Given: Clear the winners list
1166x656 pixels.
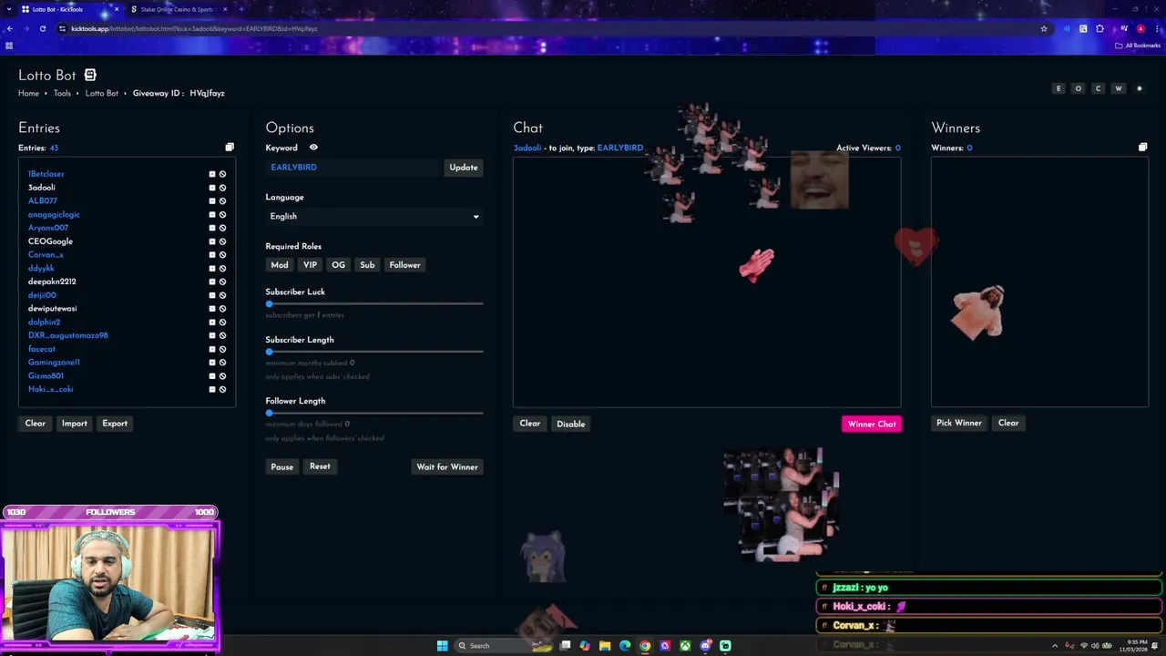Looking at the screenshot, I should tap(1008, 423).
